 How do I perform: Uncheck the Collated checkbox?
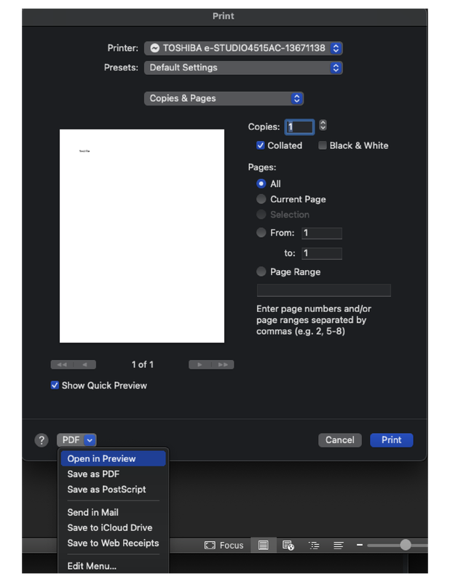(261, 145)
